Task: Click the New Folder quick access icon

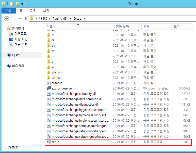Action: coord(17,4)
